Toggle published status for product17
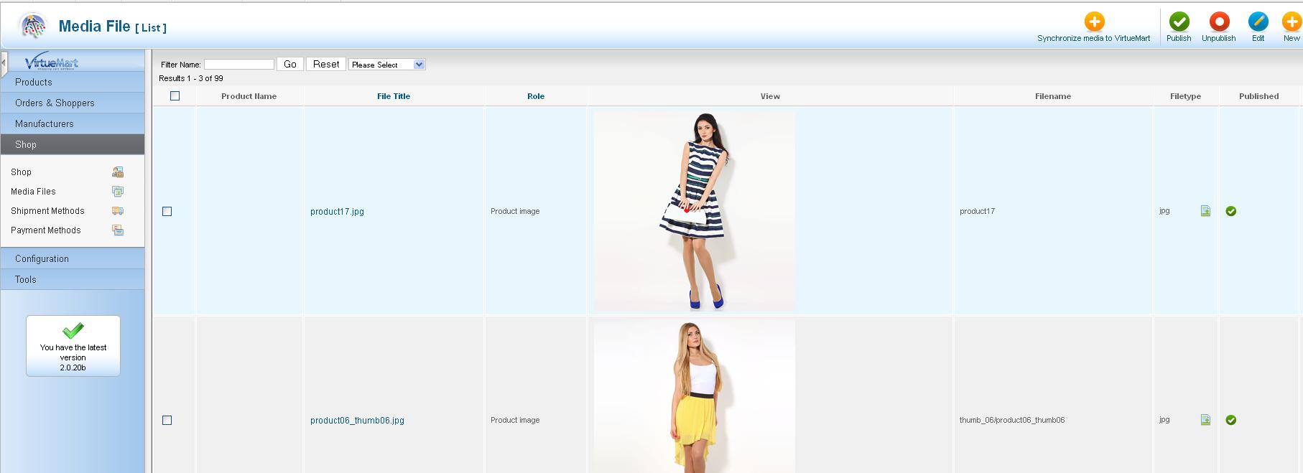 pyautogui.click(x=1231, y=211)
